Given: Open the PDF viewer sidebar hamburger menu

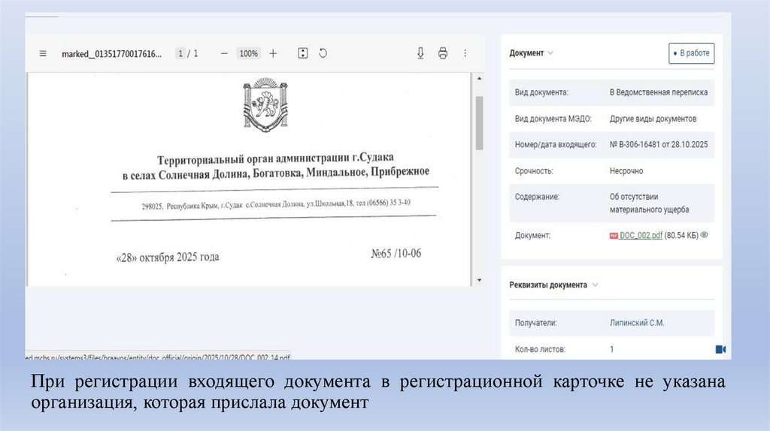Looking at the screenshot, I should click(x=43, y=53).
